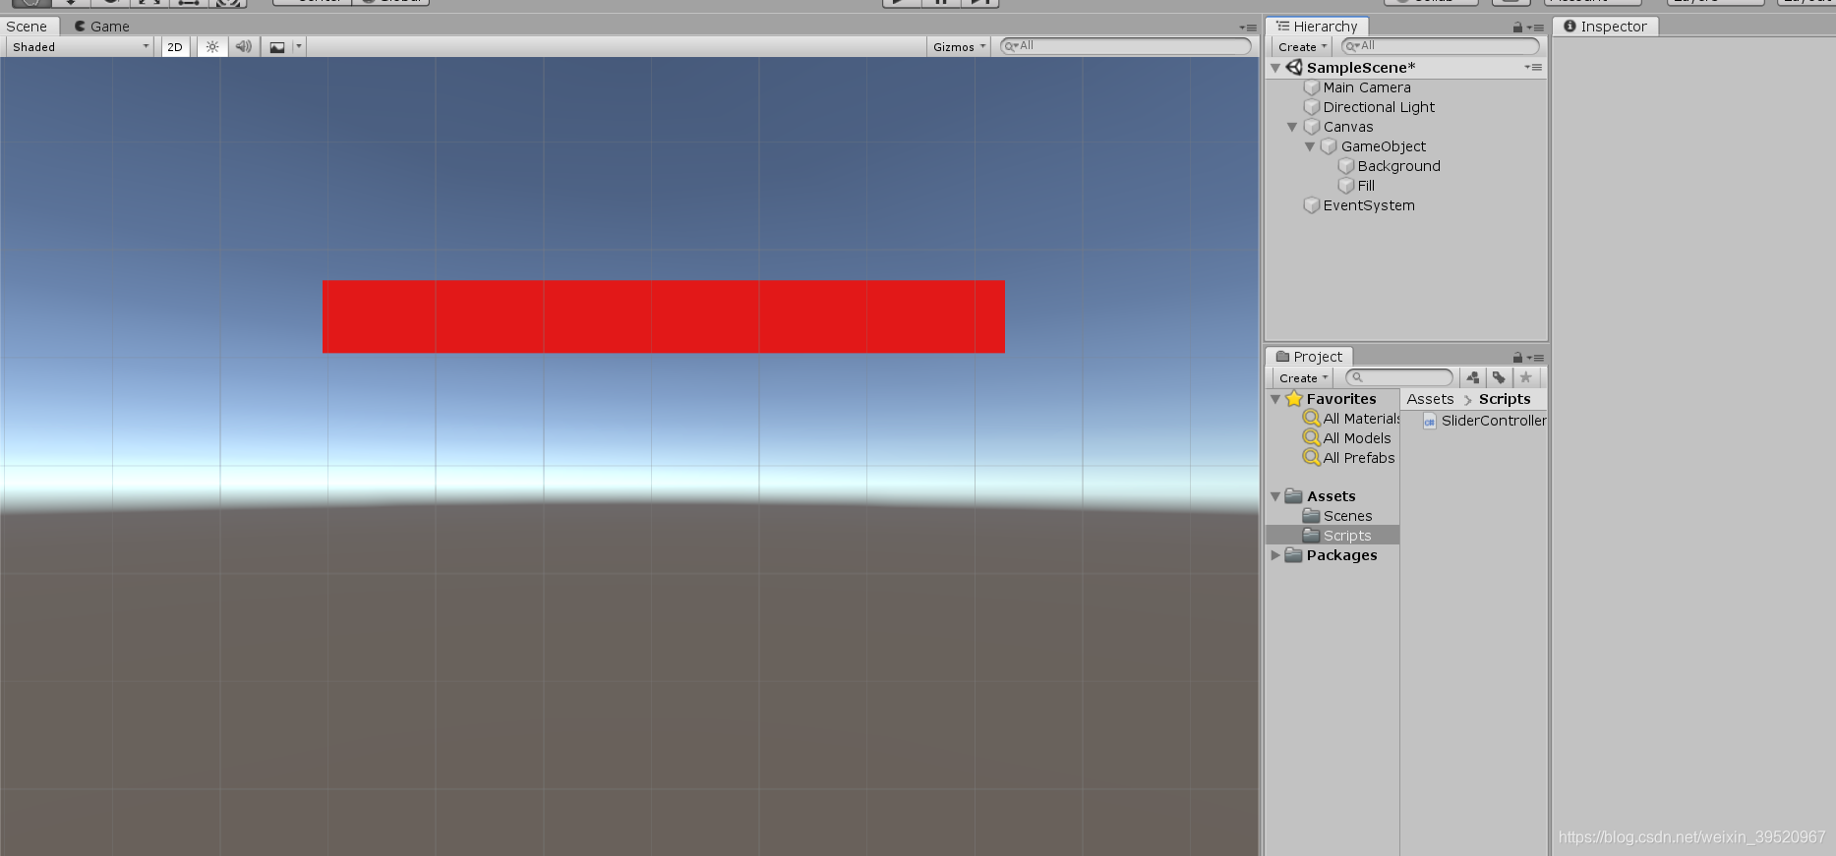The image size is (1836, 856).
Task: Open the Scenes folder
Action: point(1347,516)
